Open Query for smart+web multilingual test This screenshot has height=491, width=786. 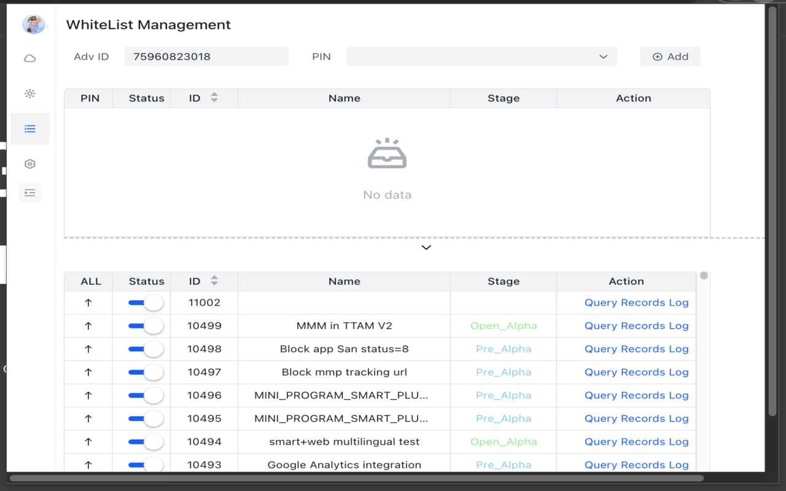tap(601, 442)
